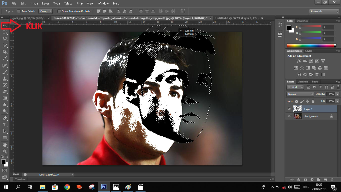This screenshot has width=341, height=192.
Task: Enable the Auto-Select checkbox
Action: (x=19, y=11)
